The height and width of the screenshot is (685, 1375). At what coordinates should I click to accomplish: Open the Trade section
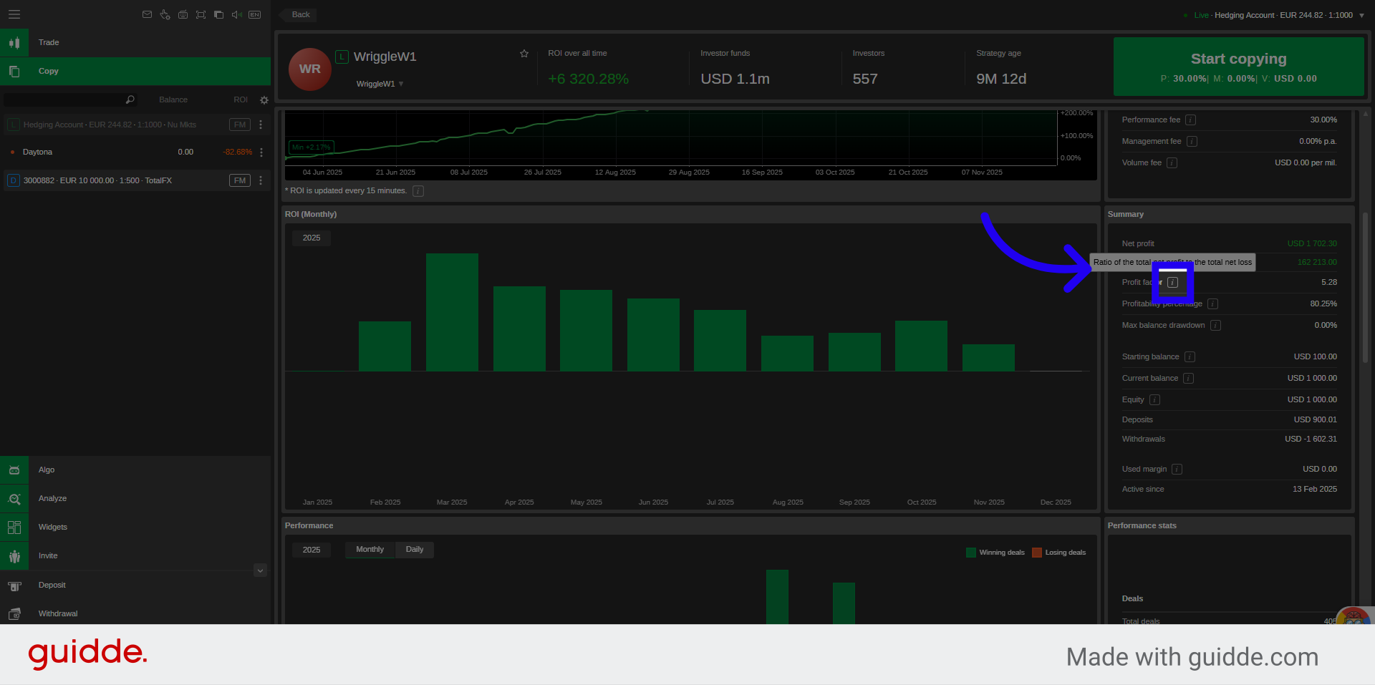(49, 43)
